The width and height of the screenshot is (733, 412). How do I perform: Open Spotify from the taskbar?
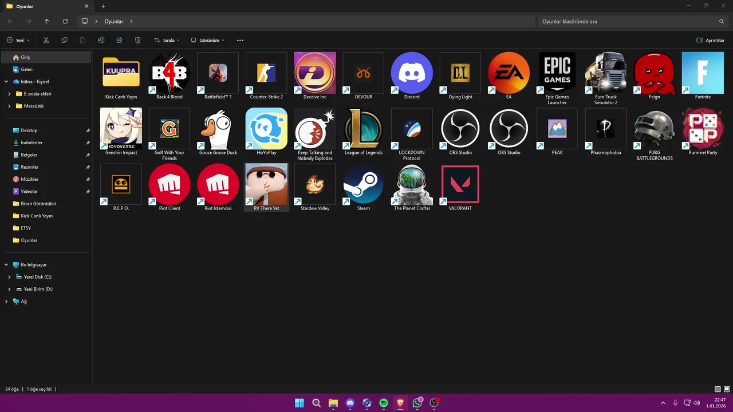click(384, 403)
